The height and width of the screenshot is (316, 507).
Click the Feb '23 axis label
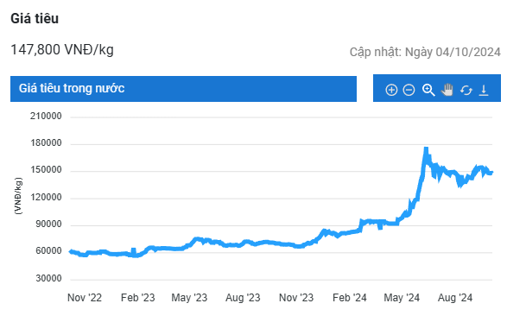(137, 298)
